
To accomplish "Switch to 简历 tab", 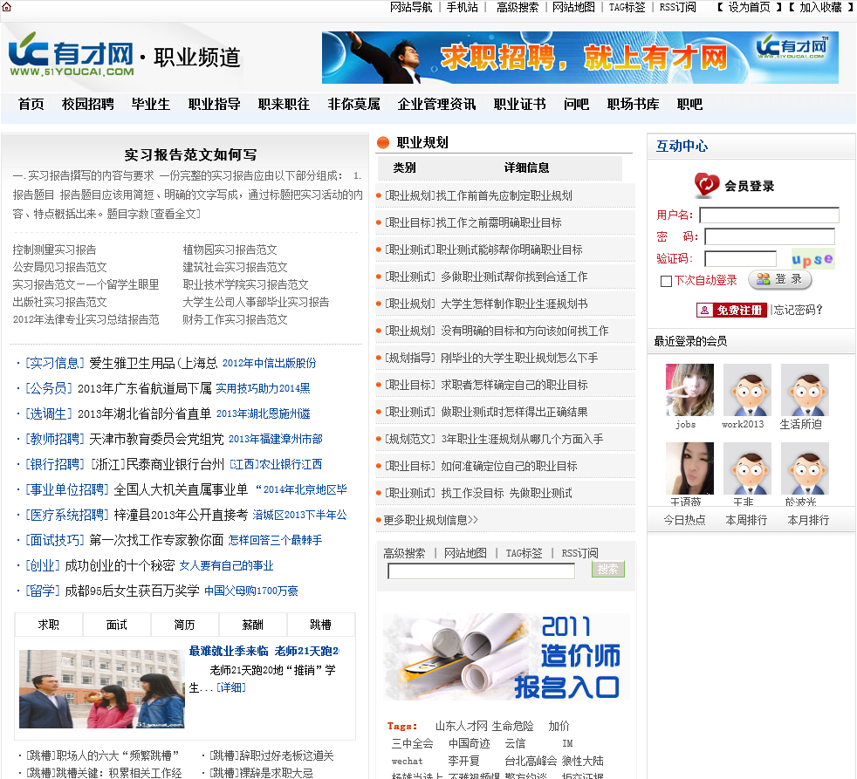I will click(x=184, y=625).
